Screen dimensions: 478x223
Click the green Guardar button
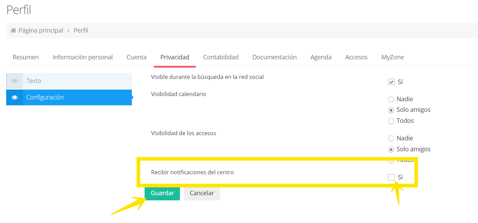tap(162, 193)
